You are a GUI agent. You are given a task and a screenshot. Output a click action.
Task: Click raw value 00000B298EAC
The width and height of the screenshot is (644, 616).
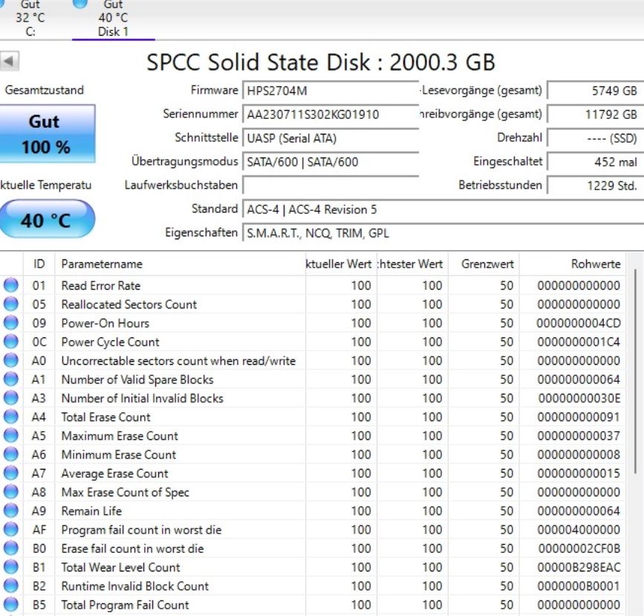[x=579, y=568]
